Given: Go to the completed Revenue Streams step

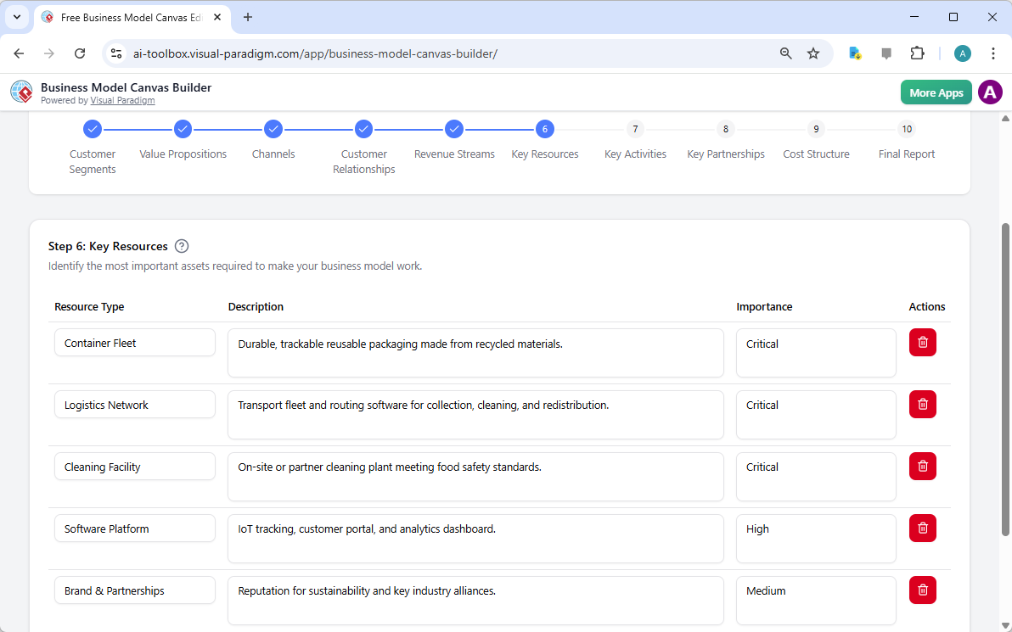Looking at the screenshot, I should point(454,129).
